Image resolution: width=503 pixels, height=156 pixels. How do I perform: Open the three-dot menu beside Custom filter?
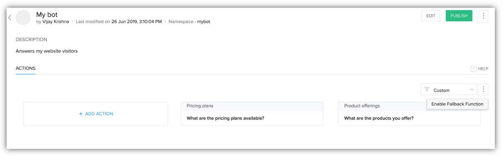(x=483, y=89)
